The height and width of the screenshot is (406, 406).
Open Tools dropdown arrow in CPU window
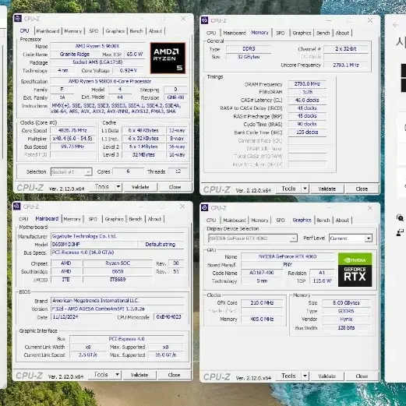click(118, 187)
